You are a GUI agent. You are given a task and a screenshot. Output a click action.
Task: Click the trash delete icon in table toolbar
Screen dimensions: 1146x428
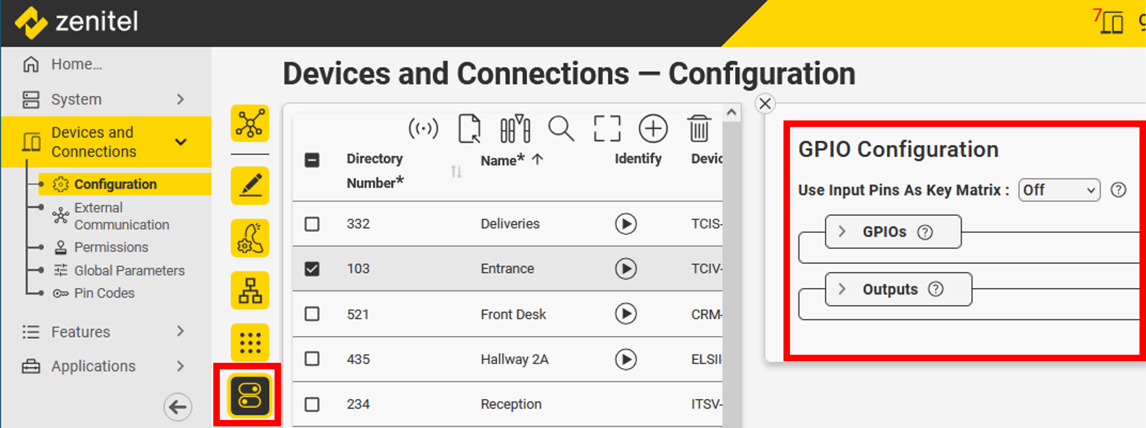pos(699,129)
